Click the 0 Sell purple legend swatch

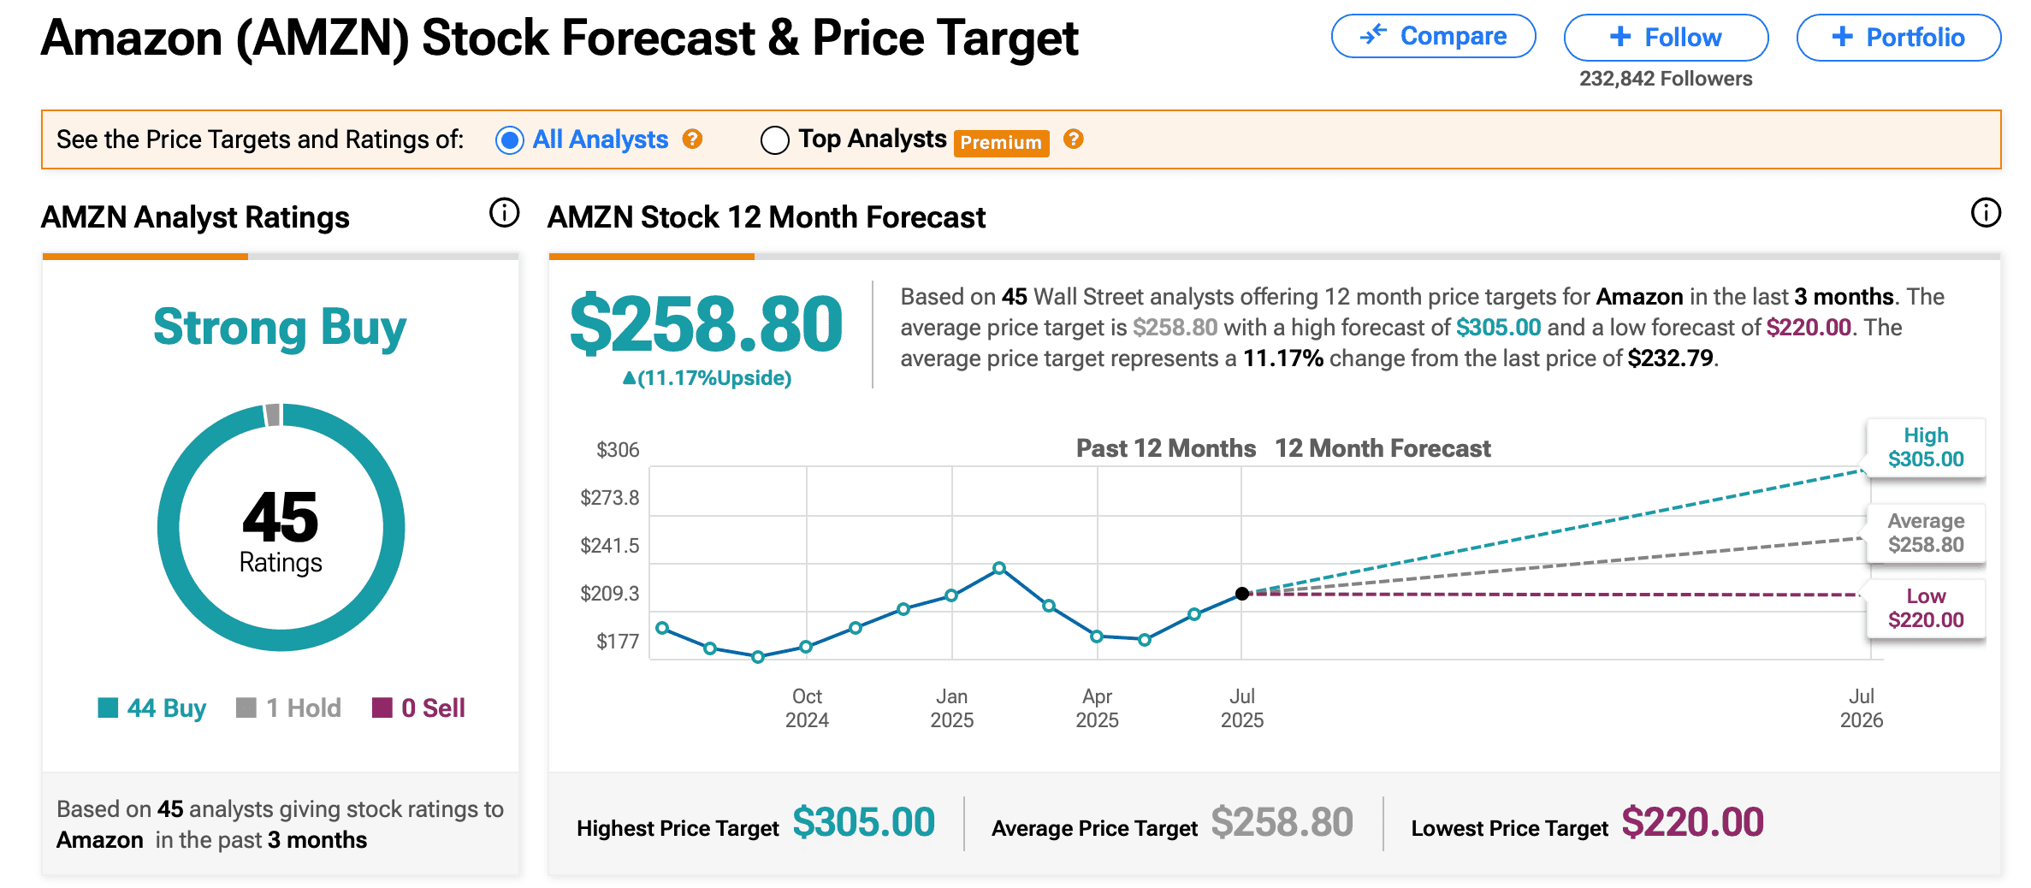[x=382, y=707]
